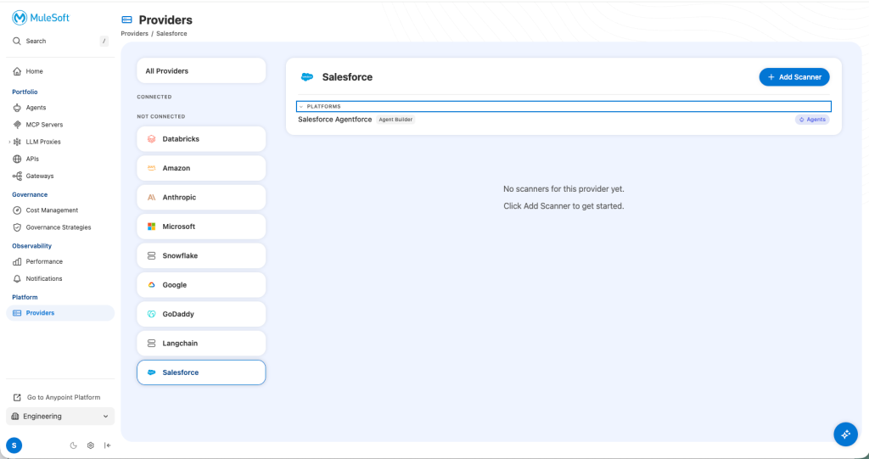Viewport: 869px width, 459px height.
Task: Click the Snowflake server icon
Action: (151, 256)
